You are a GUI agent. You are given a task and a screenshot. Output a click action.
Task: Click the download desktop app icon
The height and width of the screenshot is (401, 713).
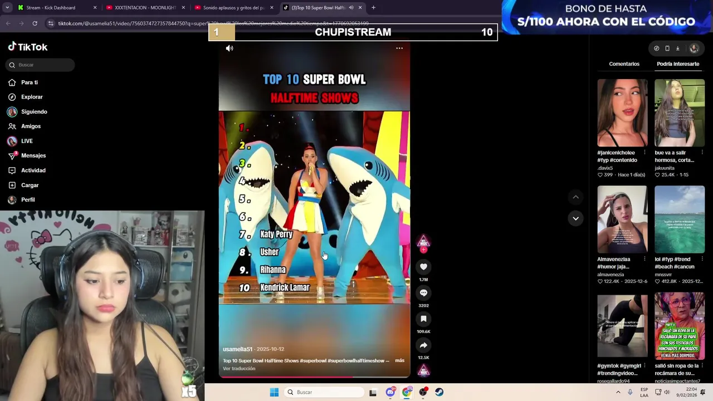[x=677, y=48]
